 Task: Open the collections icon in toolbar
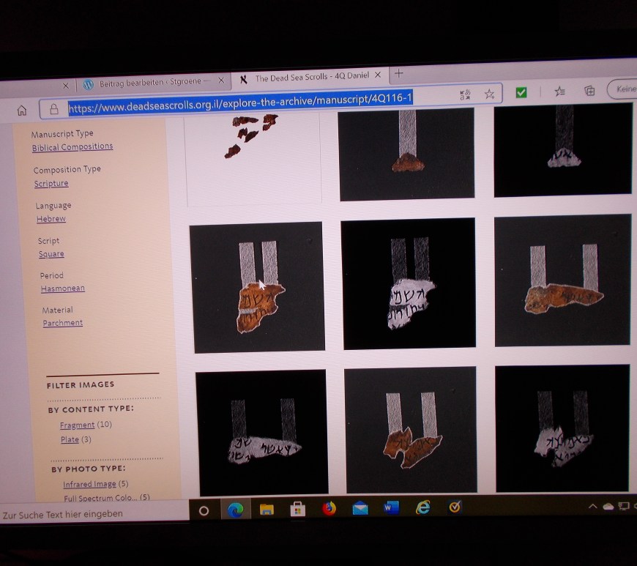(589, 91)
